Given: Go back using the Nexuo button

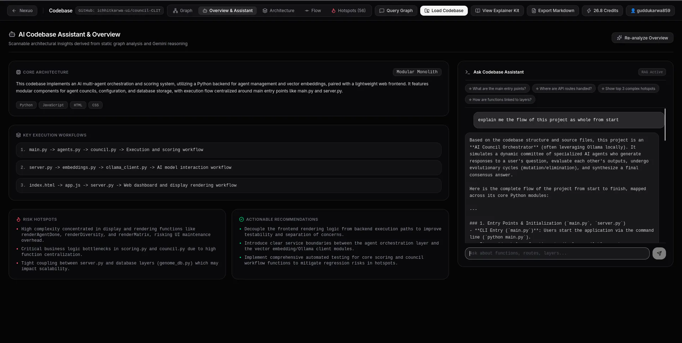Looking at the screenshot, I should pyautogui.click(x=22, y=11).
